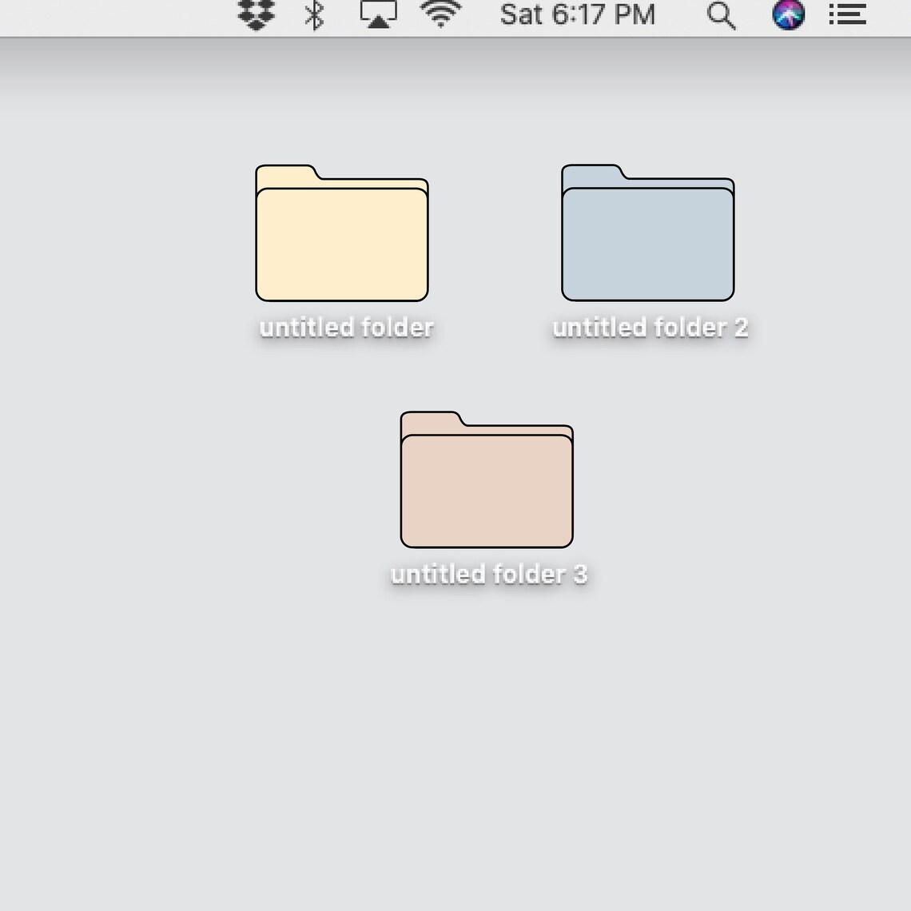The height and width of the screenshot is (911, 911).
Task: Click the label of untitled folder
Action: pos(345,327)
